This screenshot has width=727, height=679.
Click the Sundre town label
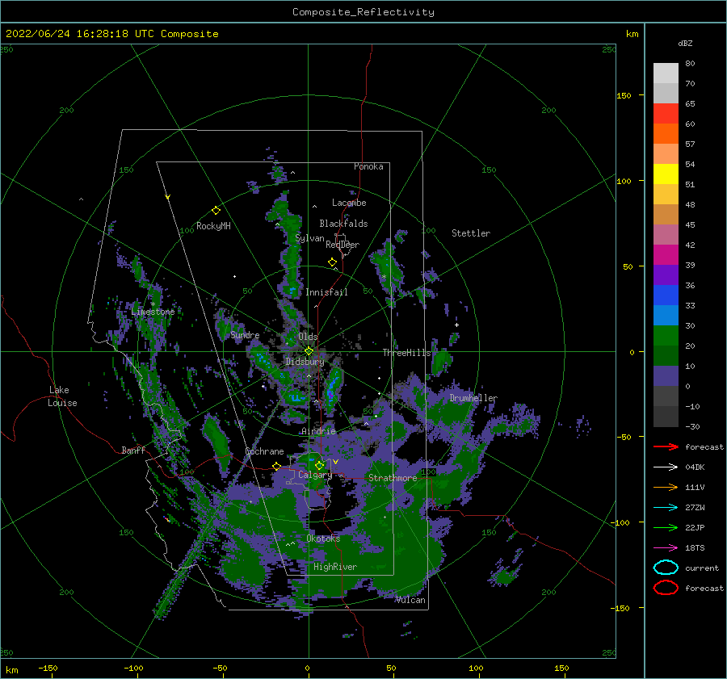click(245, 334)
